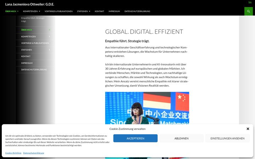Open ÜBER MICH in the sidebar
255x159 pixels.
coord(27,30)
